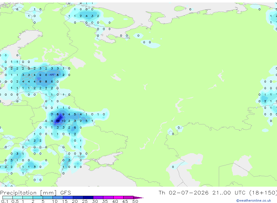Click the '45' legend scale label
The height and width of the screenshot is (203, 277).
(x=125, y=201)
